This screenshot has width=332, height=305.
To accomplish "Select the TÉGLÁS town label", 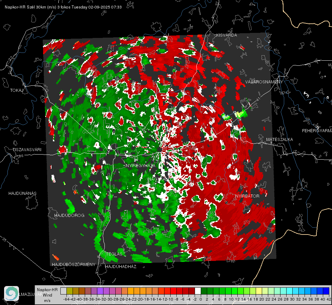I will [x=114, y=254].
